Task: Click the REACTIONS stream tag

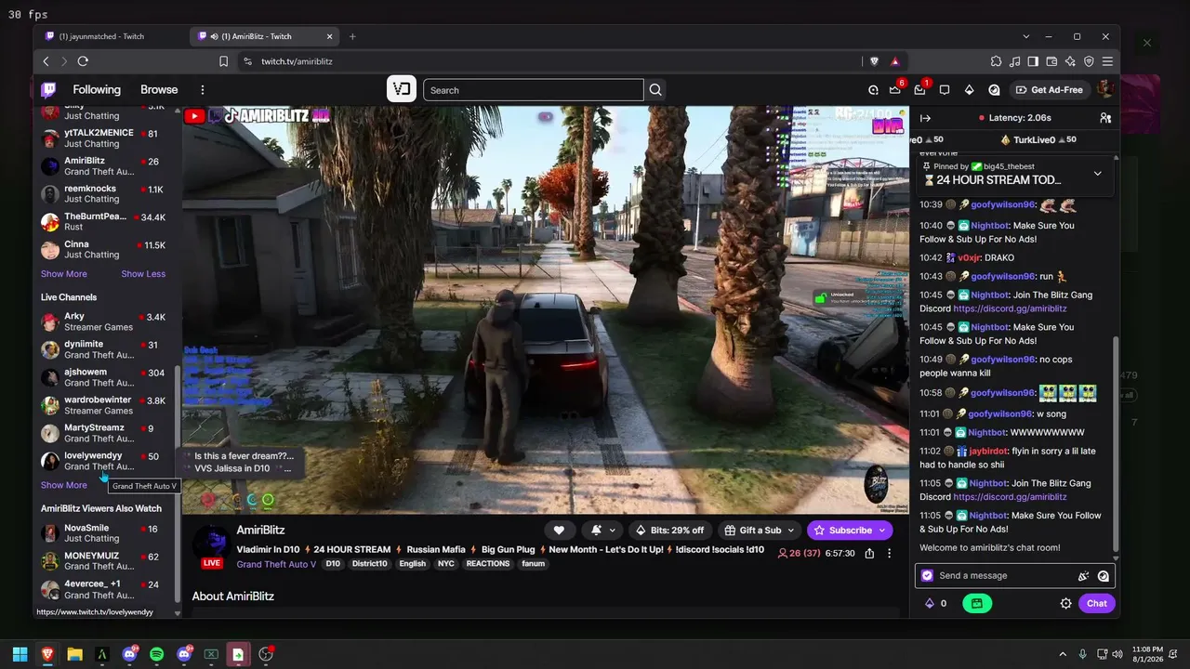Action: (488, 564)
